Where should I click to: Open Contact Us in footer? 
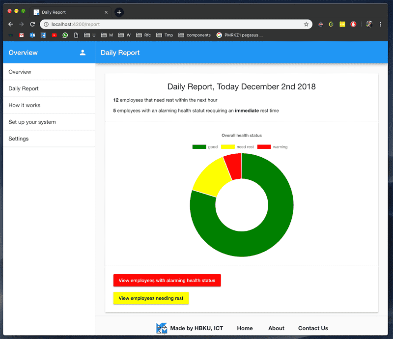pyautogui.click(x=313, y=328)
